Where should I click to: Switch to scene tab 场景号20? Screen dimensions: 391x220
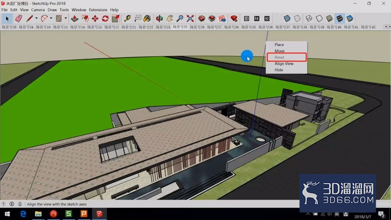point(9,27)
